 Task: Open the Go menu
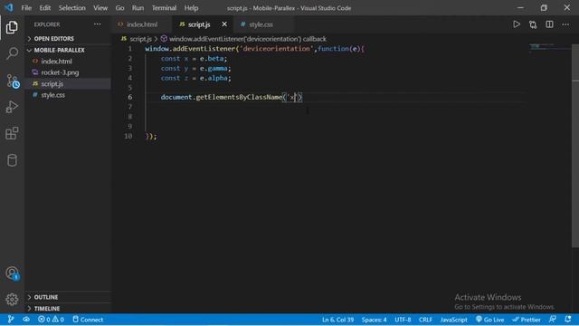[119, 8]
